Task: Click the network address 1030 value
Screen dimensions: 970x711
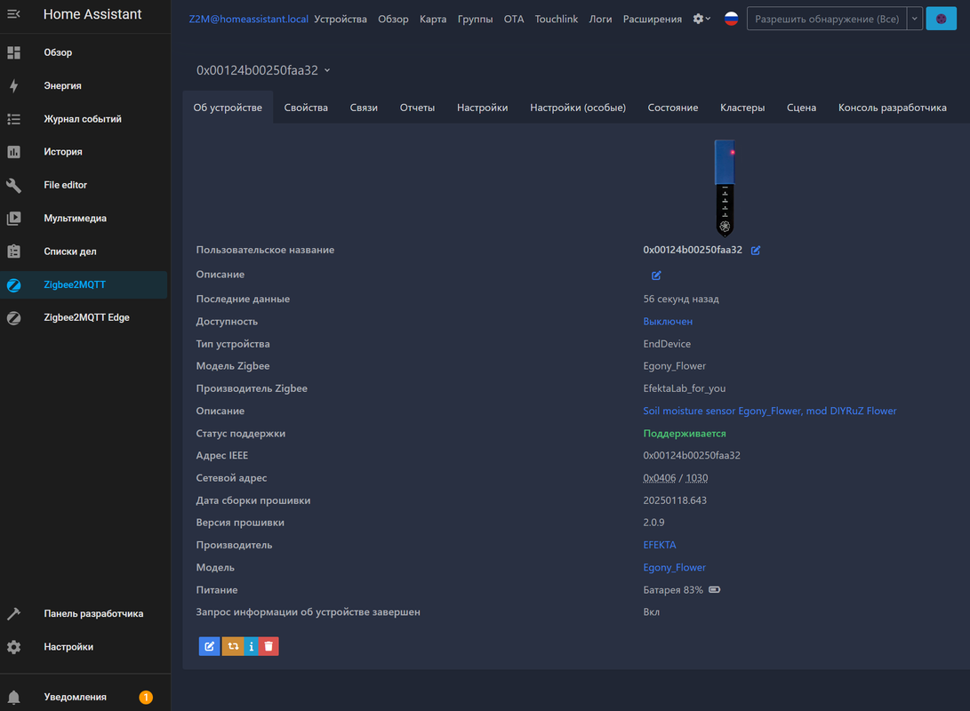Action: pos(696,478)
